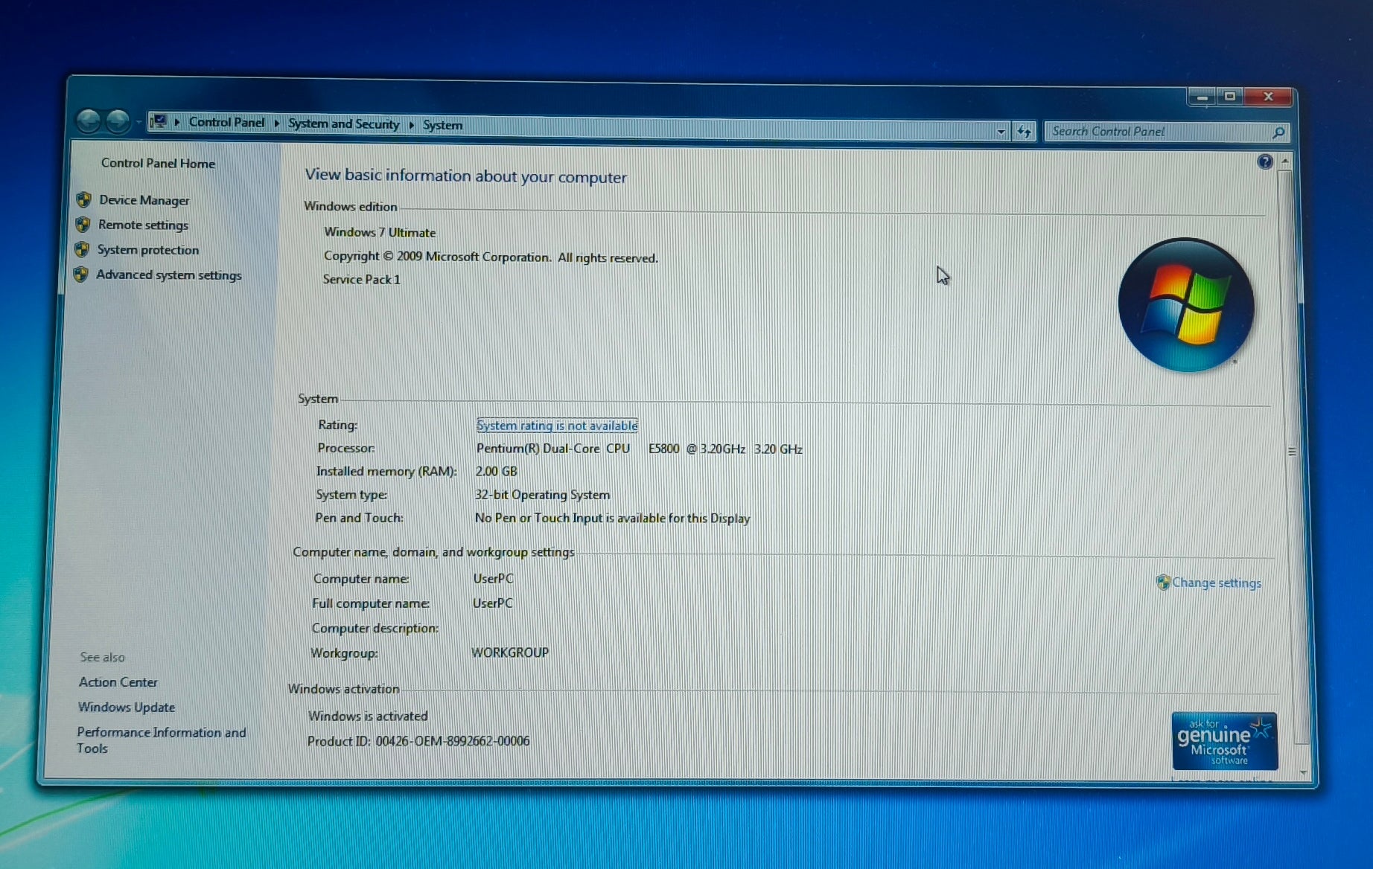Viewport: 1373px width, 869px height.
Task: Open Advanced system settings link
Action: [x=169, y=275]
